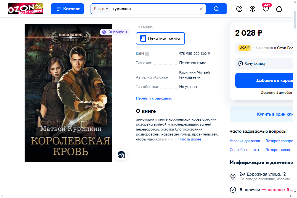Open favorites heart icon
Viewport: 297px width, 198px height.
pyautogui.click(x=266, y=9)
